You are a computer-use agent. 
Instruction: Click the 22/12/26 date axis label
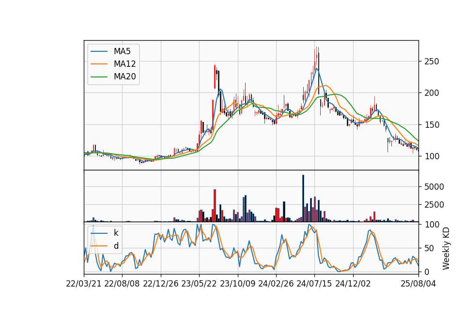tap(161, 284)
